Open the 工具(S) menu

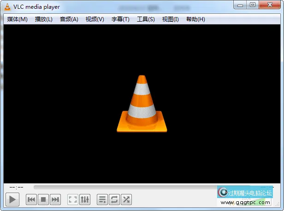click(x=146, y=19)
